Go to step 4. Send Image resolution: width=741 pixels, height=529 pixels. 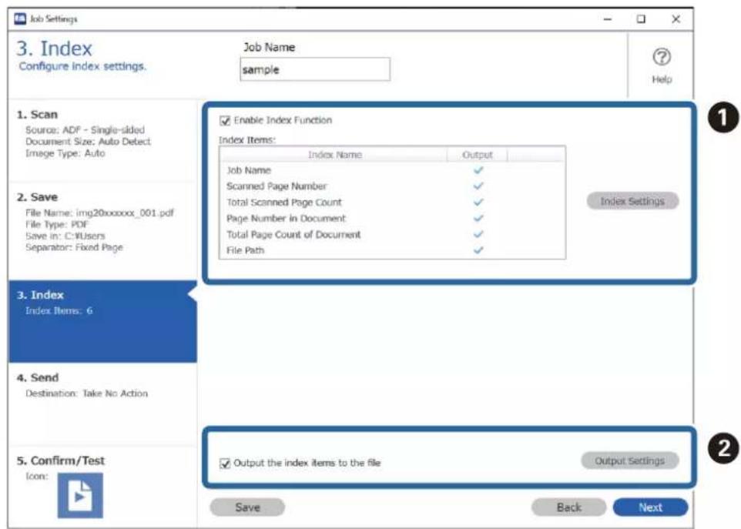(102, 404)
